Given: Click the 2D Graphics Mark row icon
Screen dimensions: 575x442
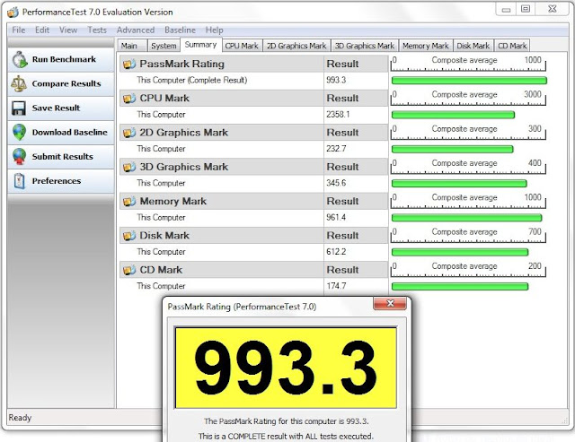Looking at the screenshot, I should [x=129, y=133].
